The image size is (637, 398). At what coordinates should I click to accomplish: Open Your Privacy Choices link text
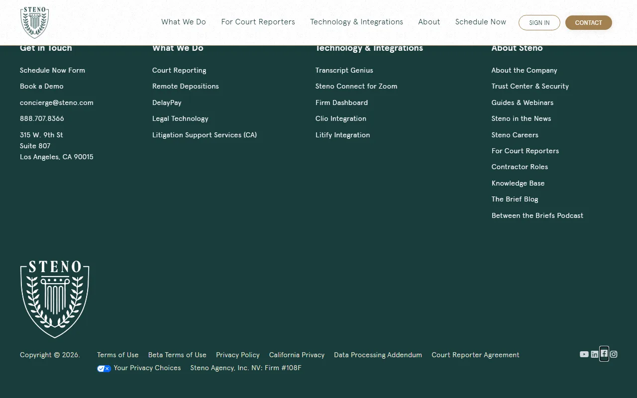pyautogui.click(x=147, y=368)
